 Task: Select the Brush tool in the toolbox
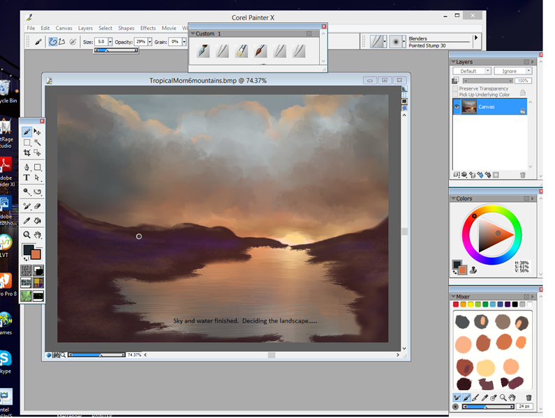tap(27, 132)
